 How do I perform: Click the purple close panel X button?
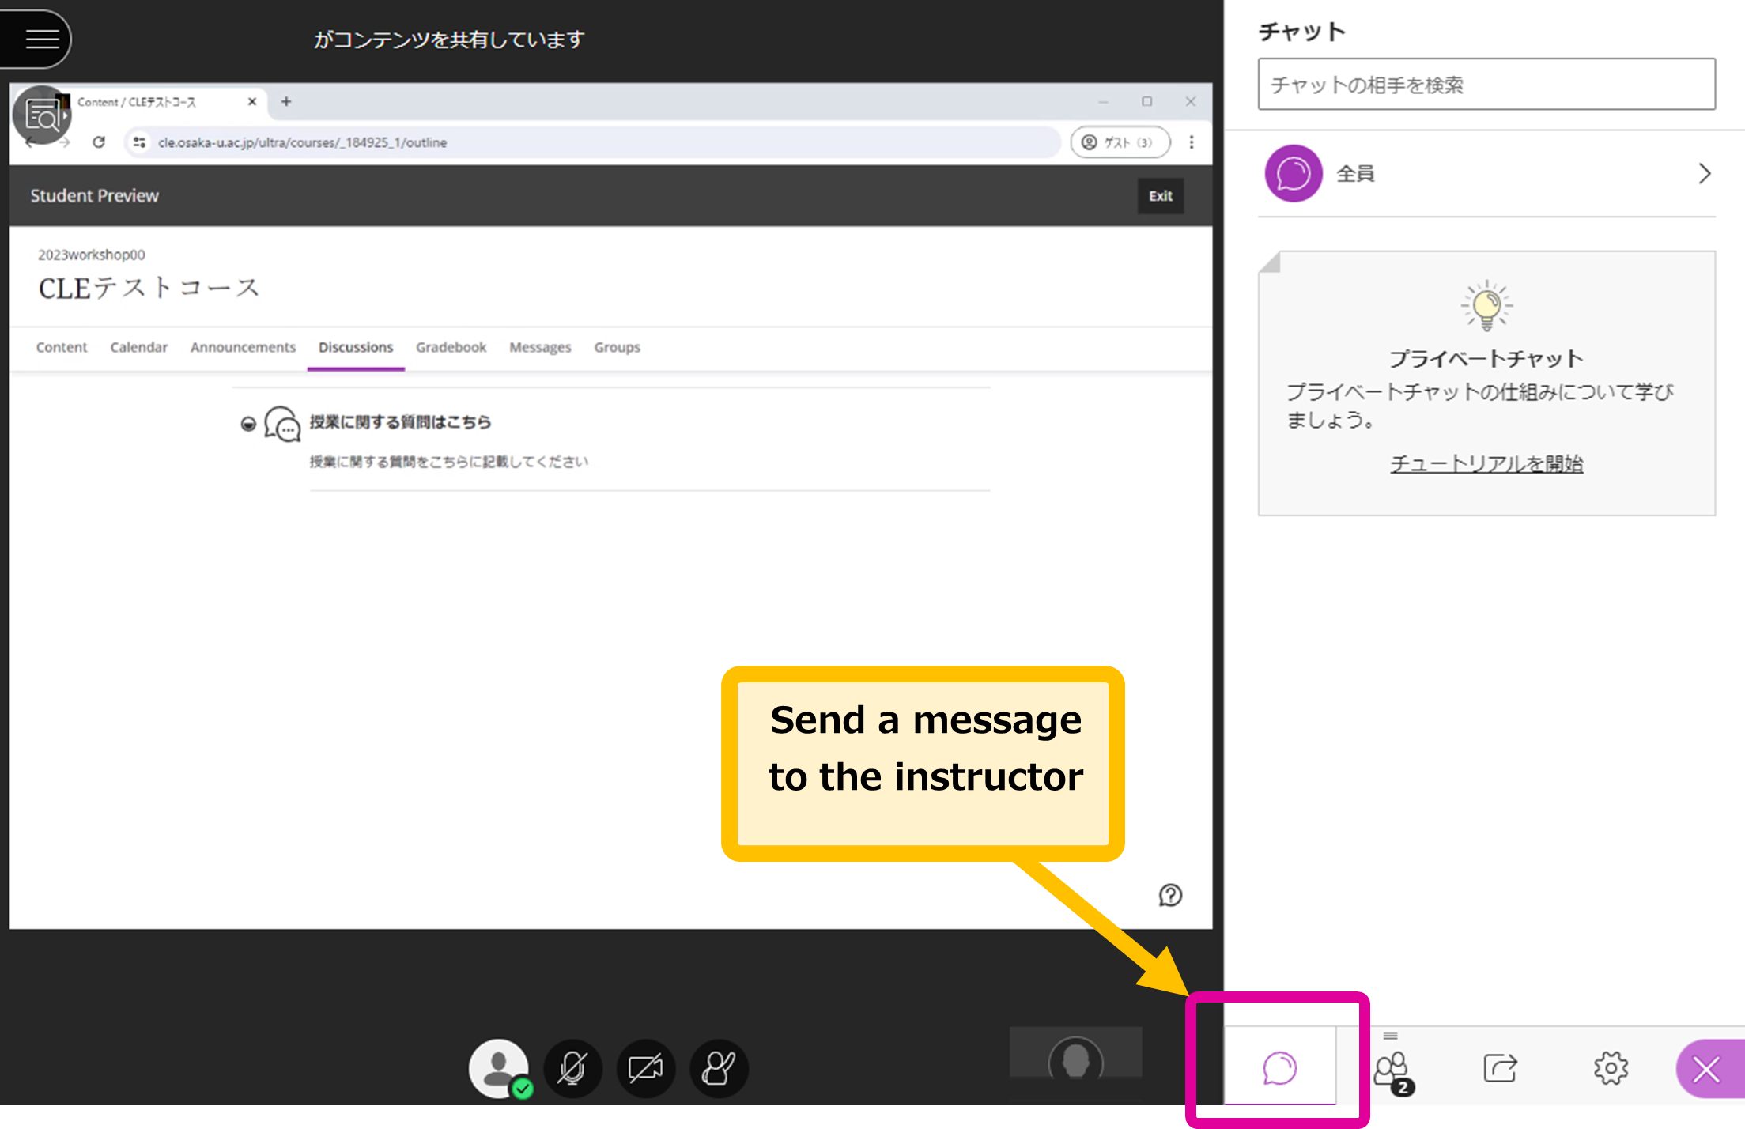1708,1070
